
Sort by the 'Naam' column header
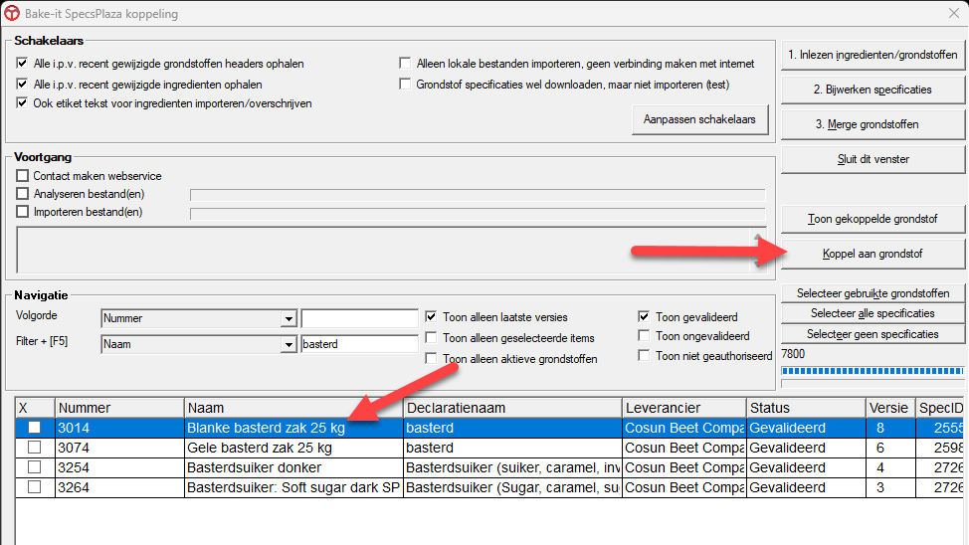tap(293, 408)
